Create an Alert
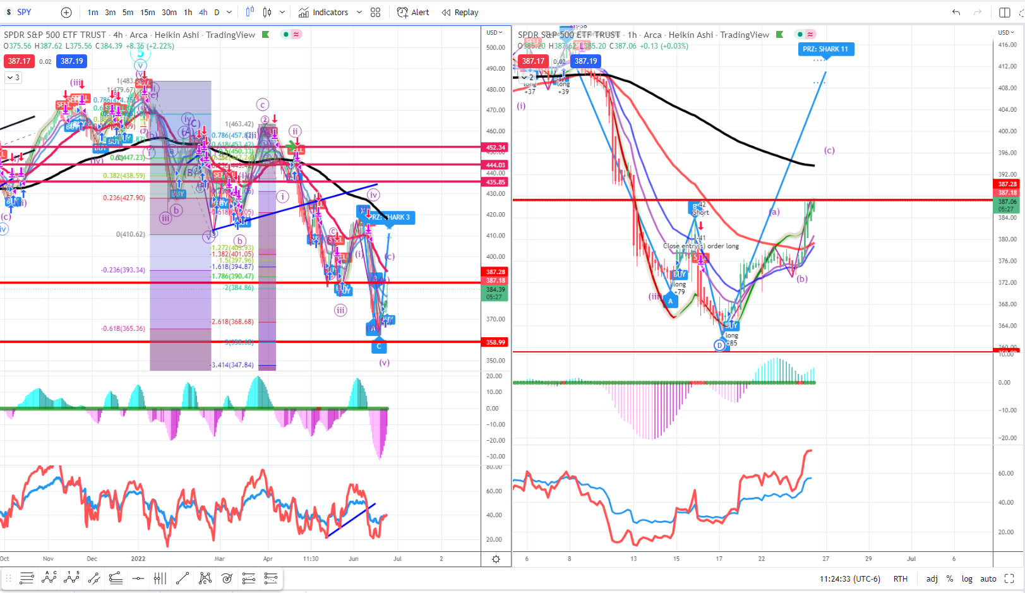Screen dimensions: 1025x593 tap(413, 12)
